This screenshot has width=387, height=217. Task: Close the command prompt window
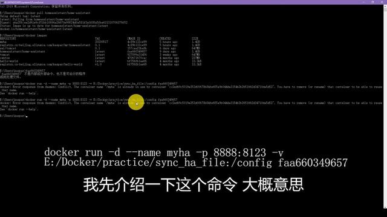382,2
